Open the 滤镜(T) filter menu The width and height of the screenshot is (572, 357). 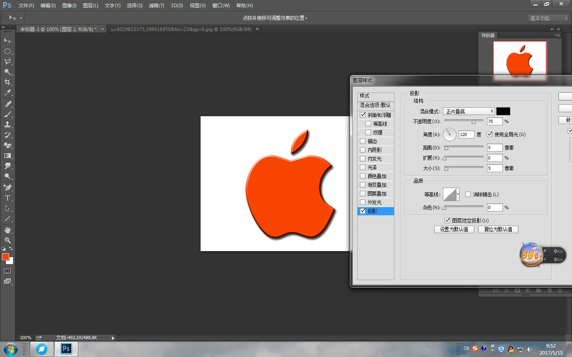[156, 6]
